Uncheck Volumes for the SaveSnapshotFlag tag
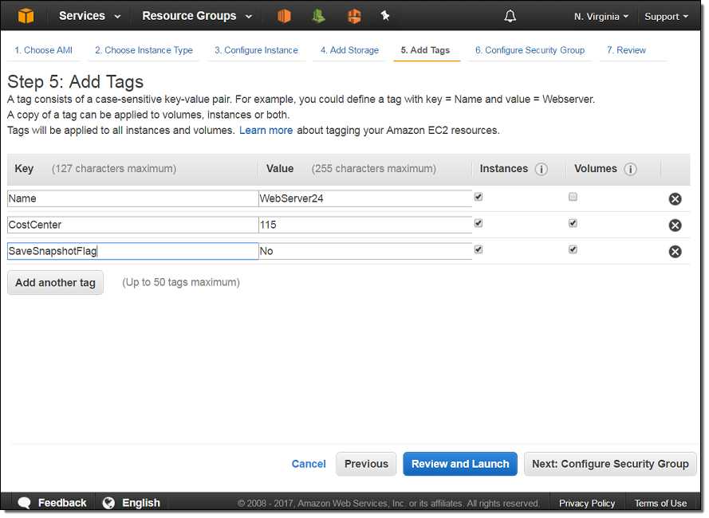The width and height of the screenshot is (709, 518). [573, 249]
